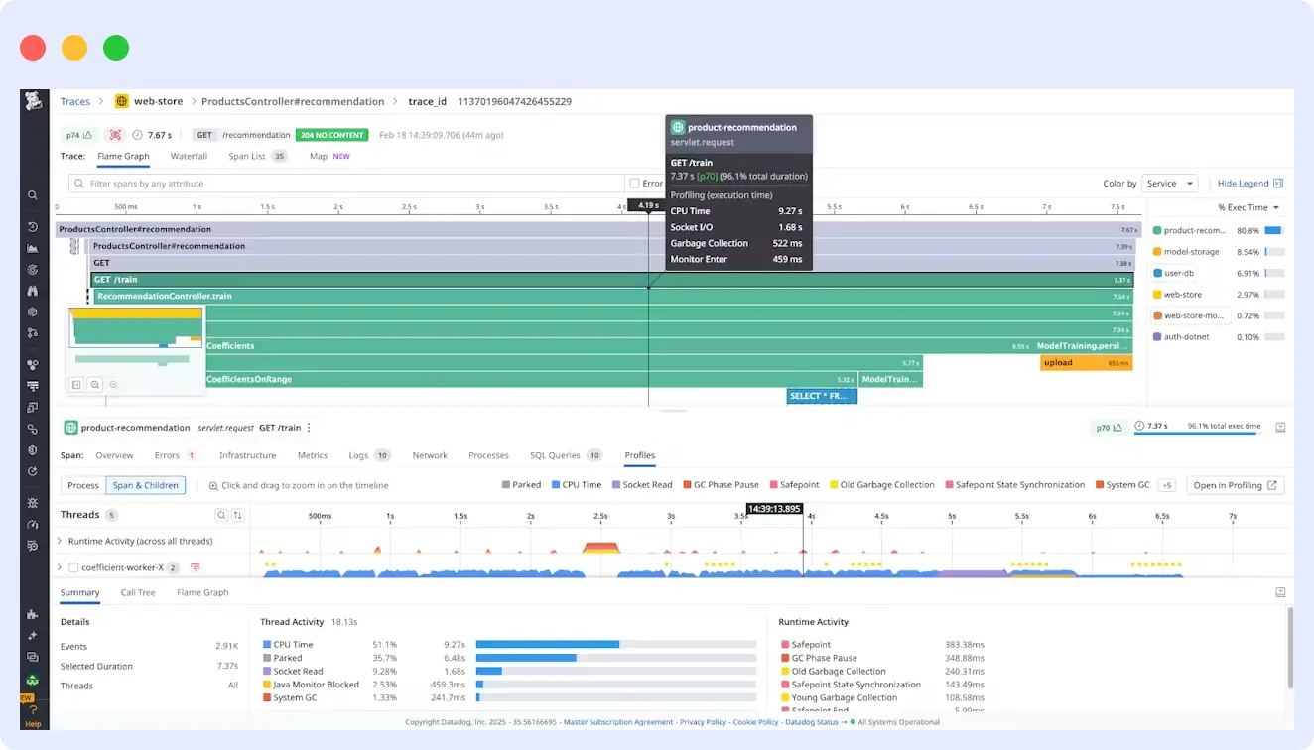Select the search magnifier in the left sidebar
The height and width of the screenshot is (750, 1314).
pyautogui.click(x=33, y=195)
